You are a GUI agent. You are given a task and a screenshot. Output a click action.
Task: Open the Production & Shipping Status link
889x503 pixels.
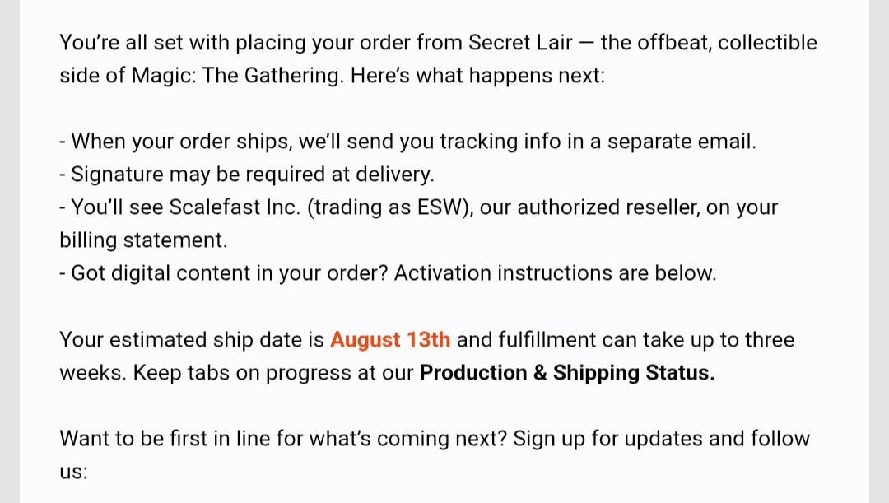(567, 373)
